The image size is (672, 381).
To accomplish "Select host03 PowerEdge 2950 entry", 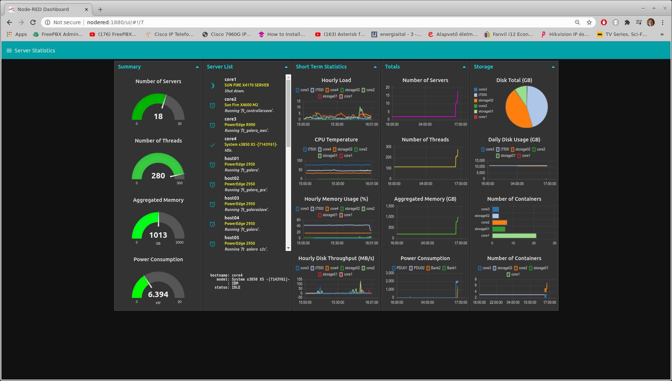I will 245,204.
